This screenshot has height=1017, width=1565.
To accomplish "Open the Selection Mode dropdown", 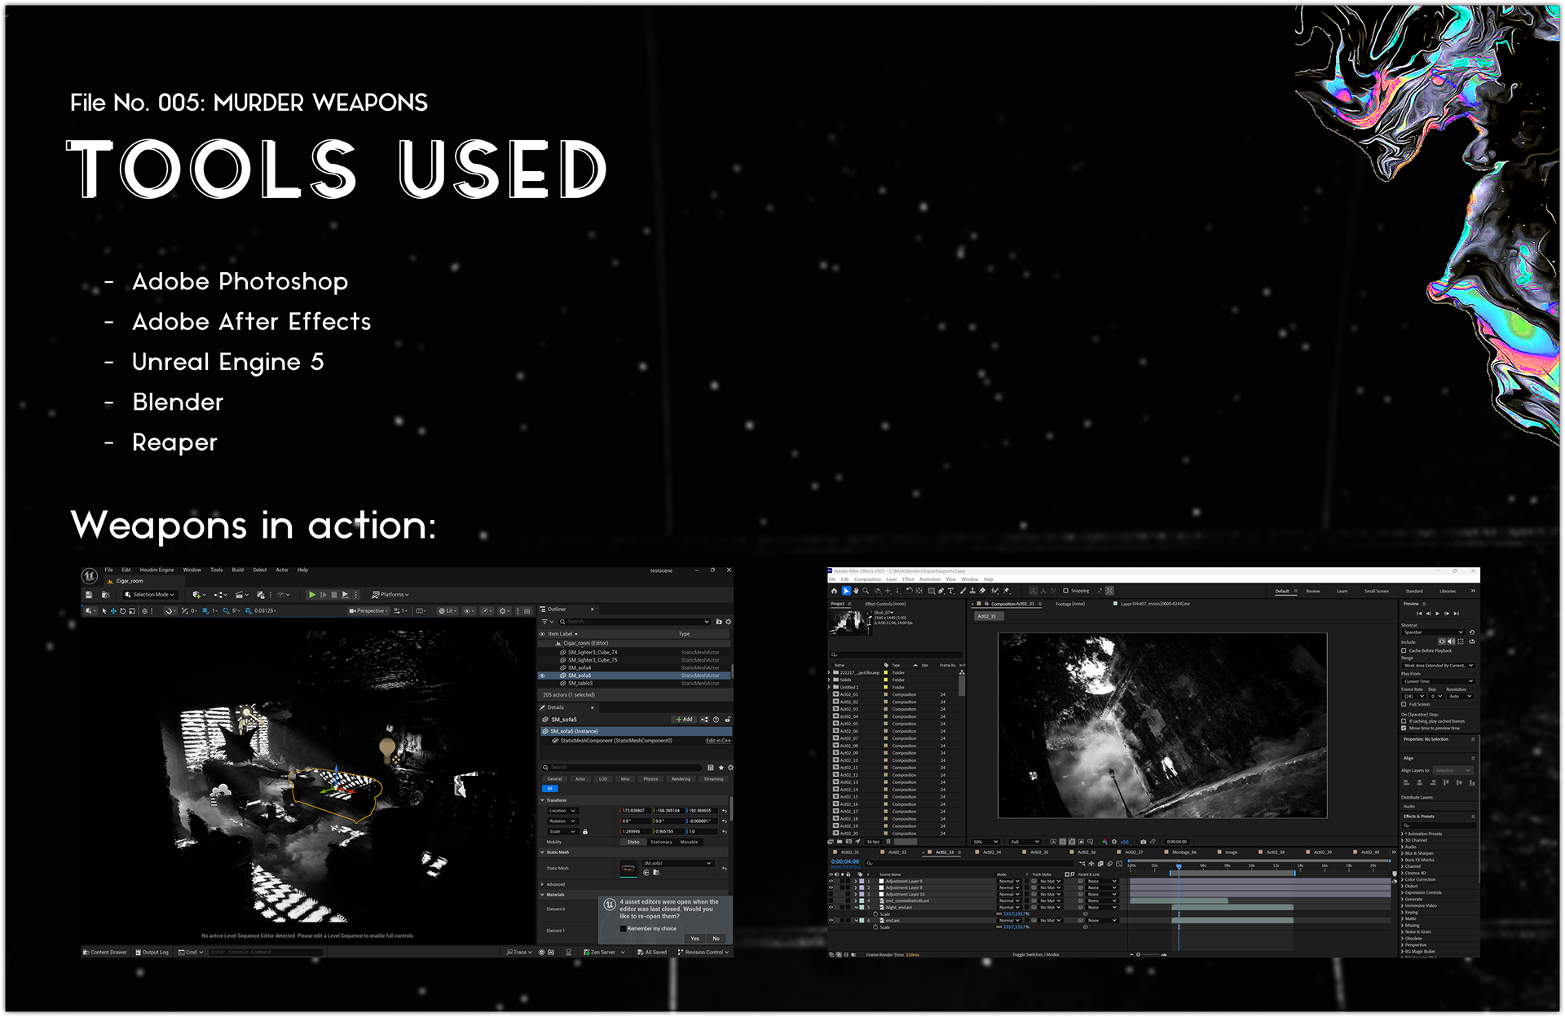I will [x=150, y=595].
